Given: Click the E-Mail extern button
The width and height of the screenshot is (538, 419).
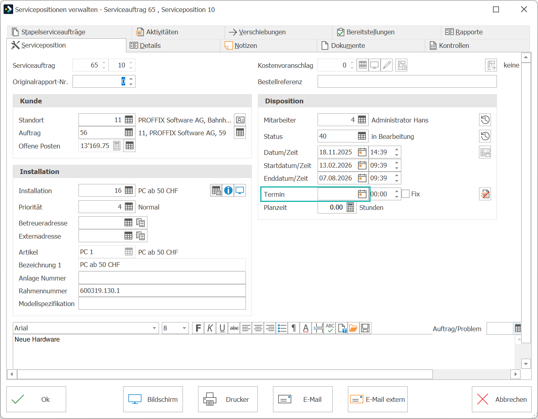Looking at the screenshot, I should tap(378, 399).
